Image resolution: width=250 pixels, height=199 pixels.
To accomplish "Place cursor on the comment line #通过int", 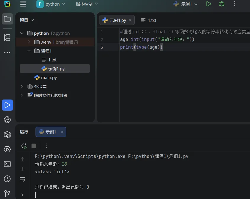I will coord(185,32).
